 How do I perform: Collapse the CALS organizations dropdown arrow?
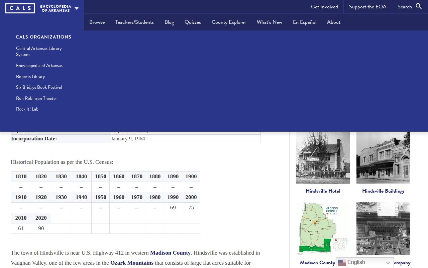click(x=77, y=8)
